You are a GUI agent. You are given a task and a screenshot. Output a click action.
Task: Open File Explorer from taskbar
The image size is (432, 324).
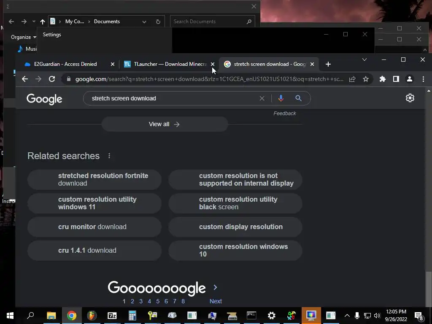click(51, 316)
